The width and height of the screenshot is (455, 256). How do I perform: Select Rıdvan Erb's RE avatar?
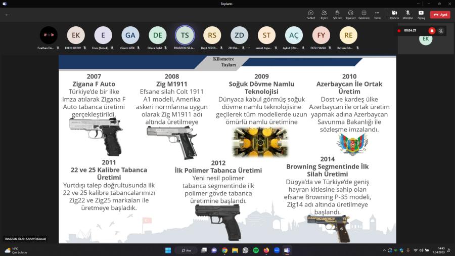coord(348,35)
